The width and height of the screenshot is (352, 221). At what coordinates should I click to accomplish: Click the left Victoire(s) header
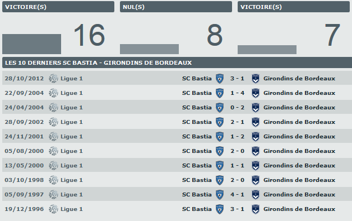coord(58,7)
